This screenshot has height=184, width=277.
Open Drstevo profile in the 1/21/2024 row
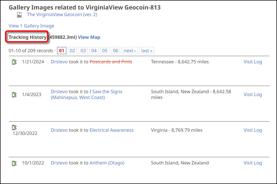59,62
